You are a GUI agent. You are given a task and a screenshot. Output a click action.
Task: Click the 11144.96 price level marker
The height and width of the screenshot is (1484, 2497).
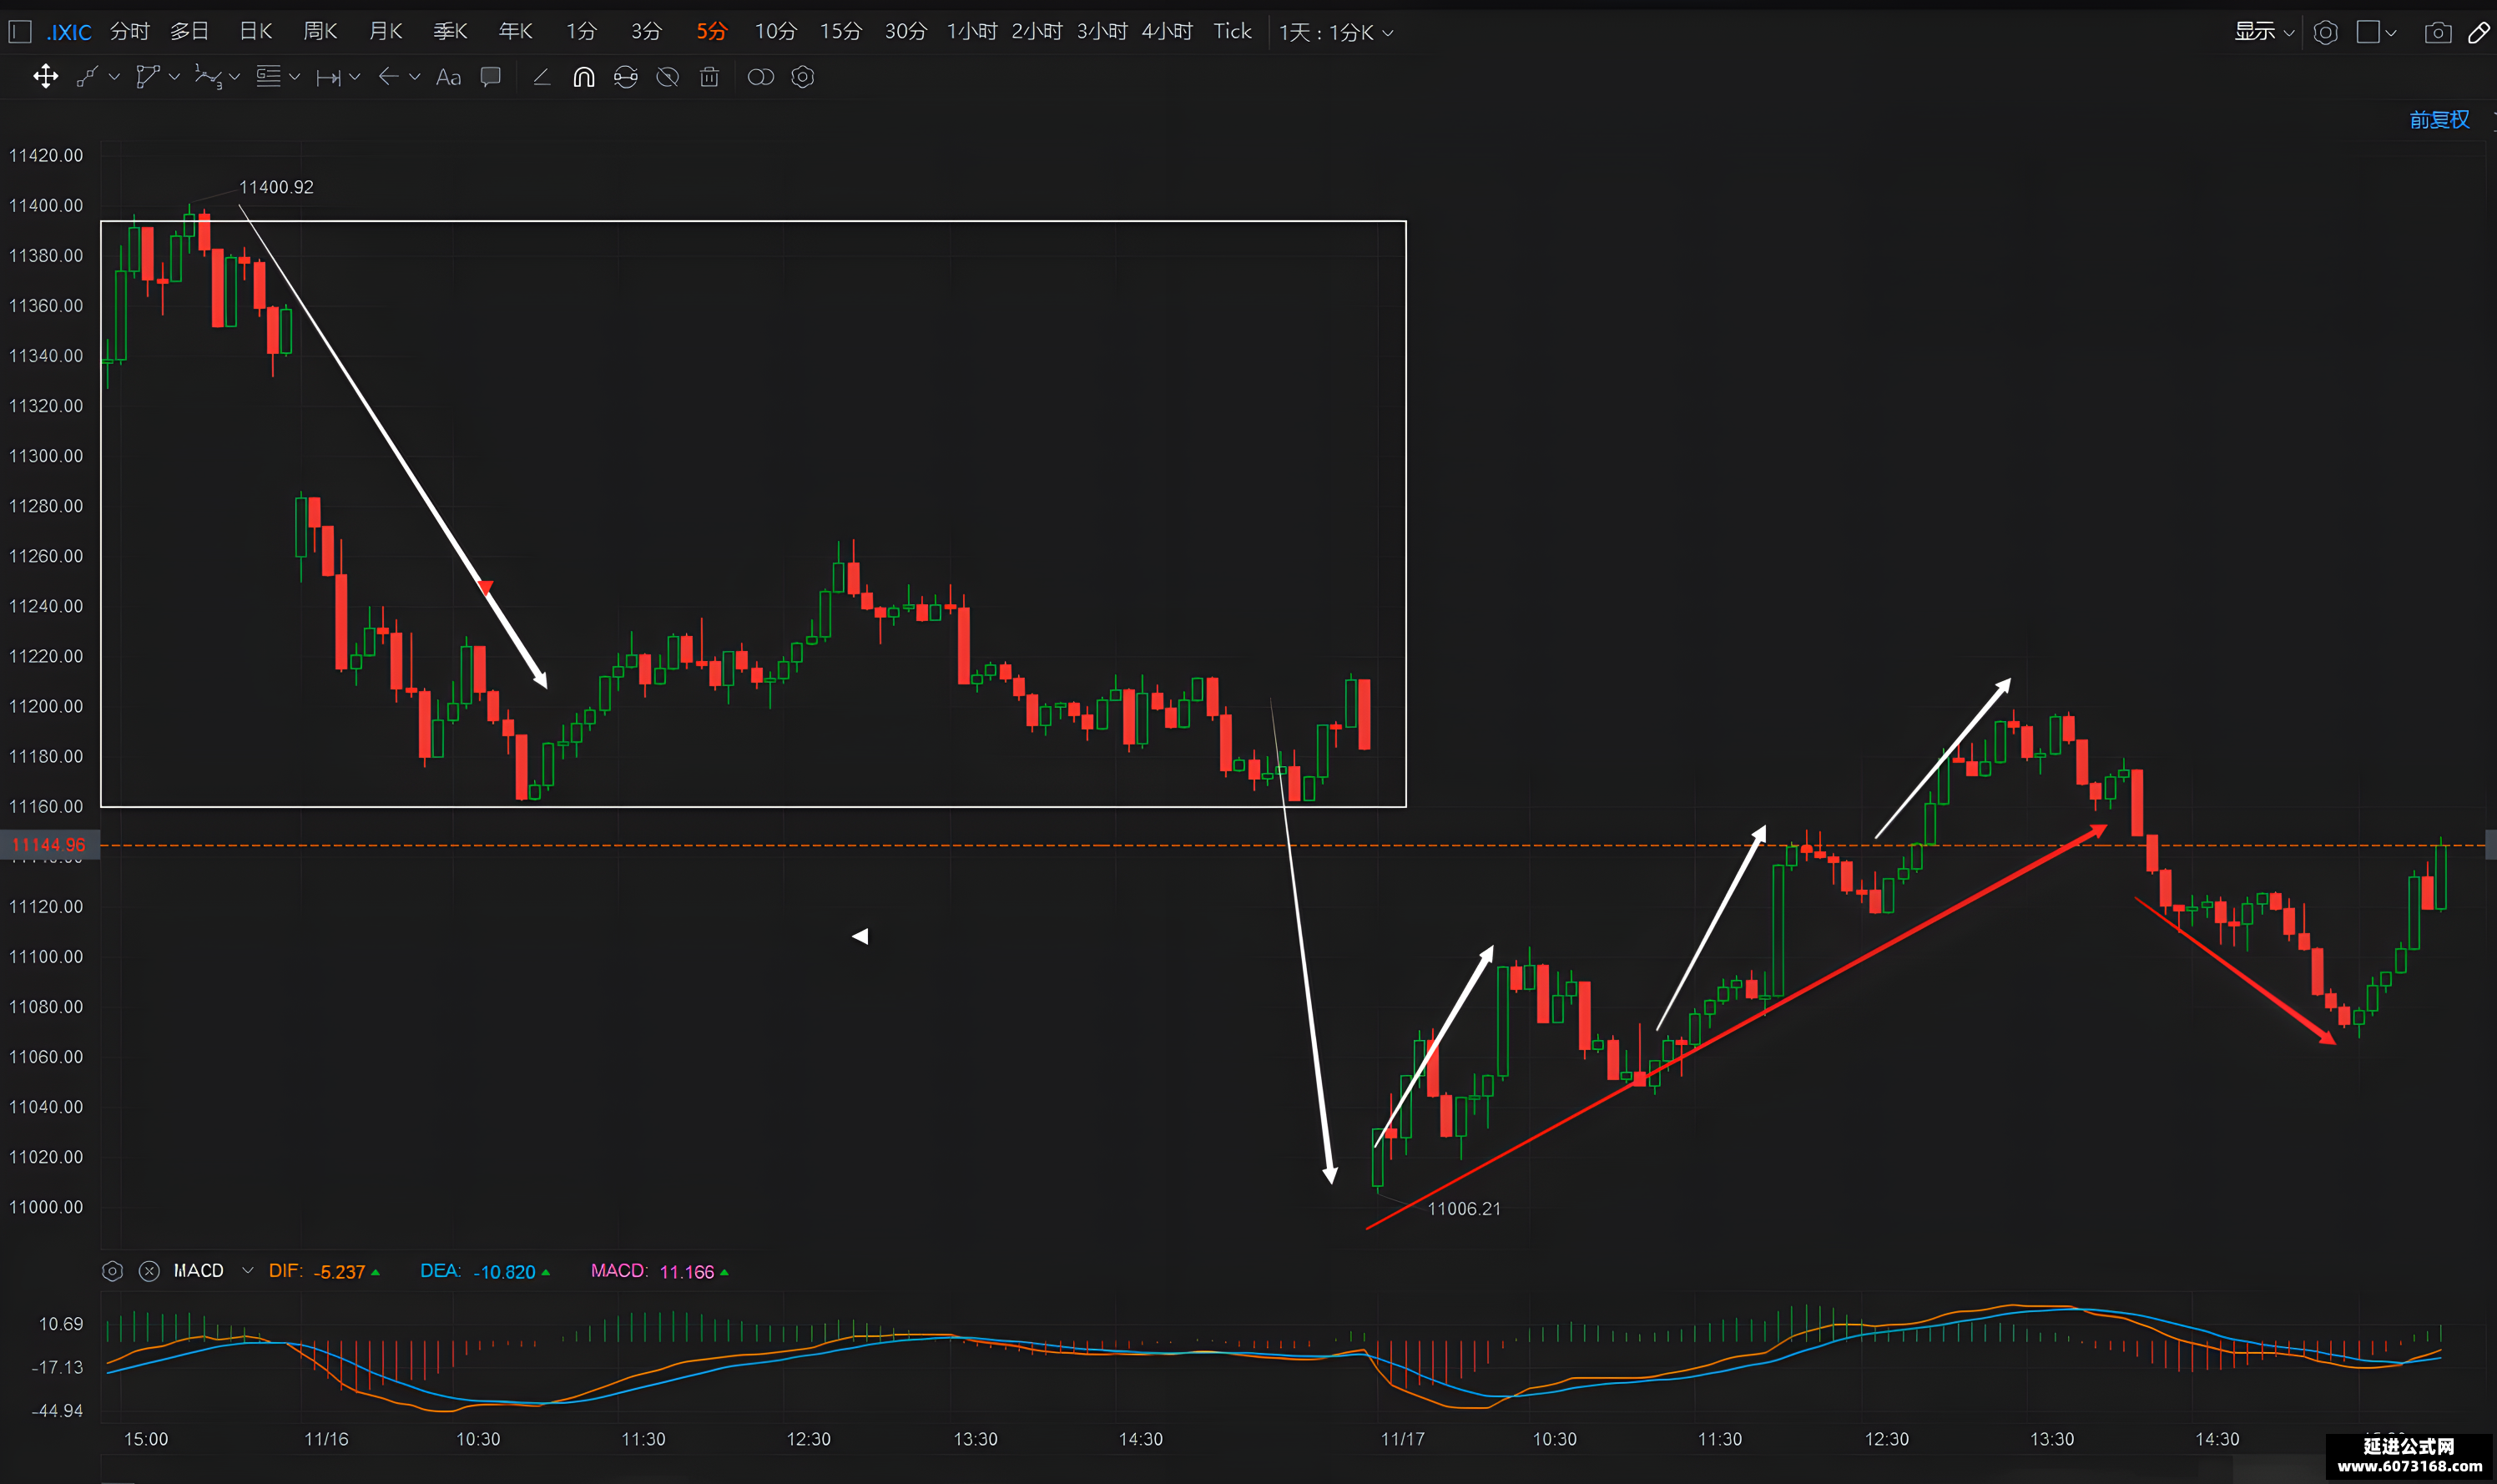pos(49,845)
